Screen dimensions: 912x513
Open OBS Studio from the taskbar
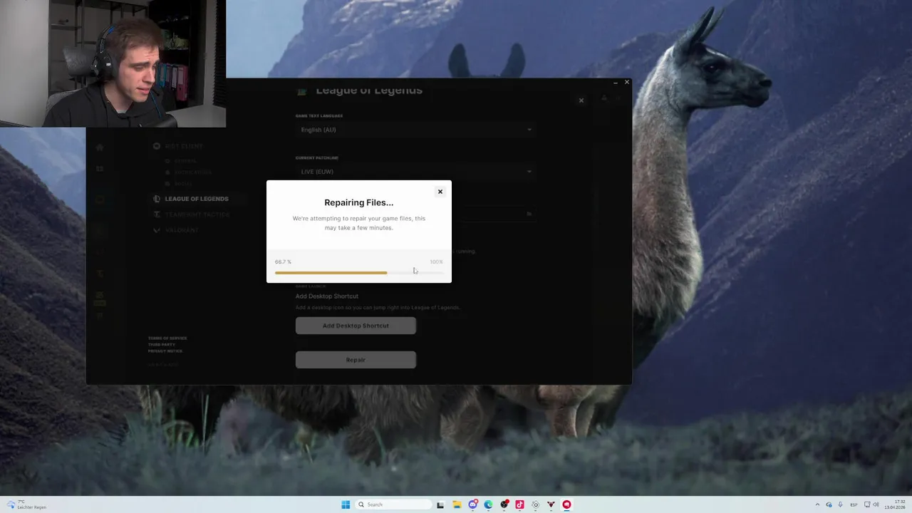pyautogui.click(x=504, y=504)
